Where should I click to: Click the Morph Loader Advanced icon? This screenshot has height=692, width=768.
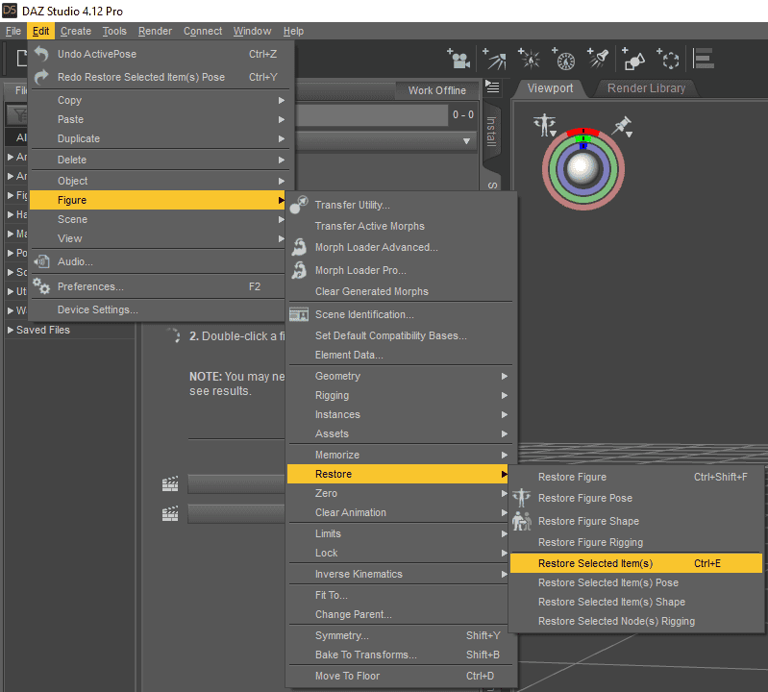[299, 247]
